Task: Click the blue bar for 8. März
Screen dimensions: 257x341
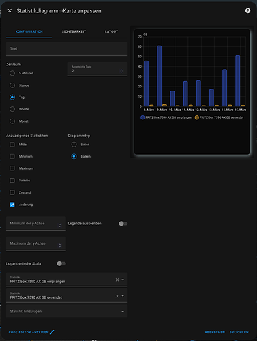Action: [146, 83]
